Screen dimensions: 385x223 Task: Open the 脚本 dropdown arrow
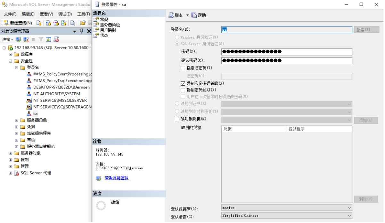(188, 15)
